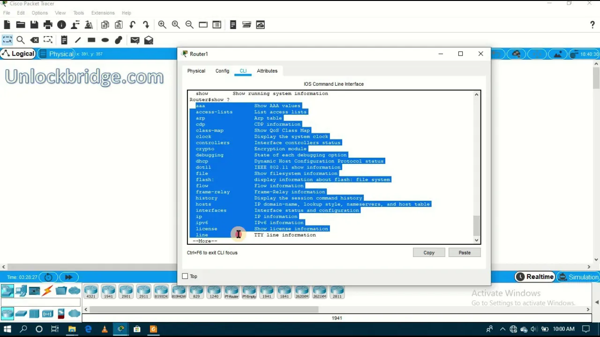600x337 pixels.
Task: Open the File menu
Action: [x=7, y=13]
